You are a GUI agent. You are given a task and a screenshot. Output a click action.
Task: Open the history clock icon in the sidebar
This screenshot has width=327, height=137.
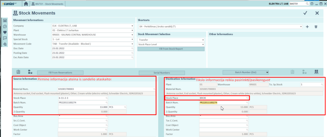click(5, 27)
